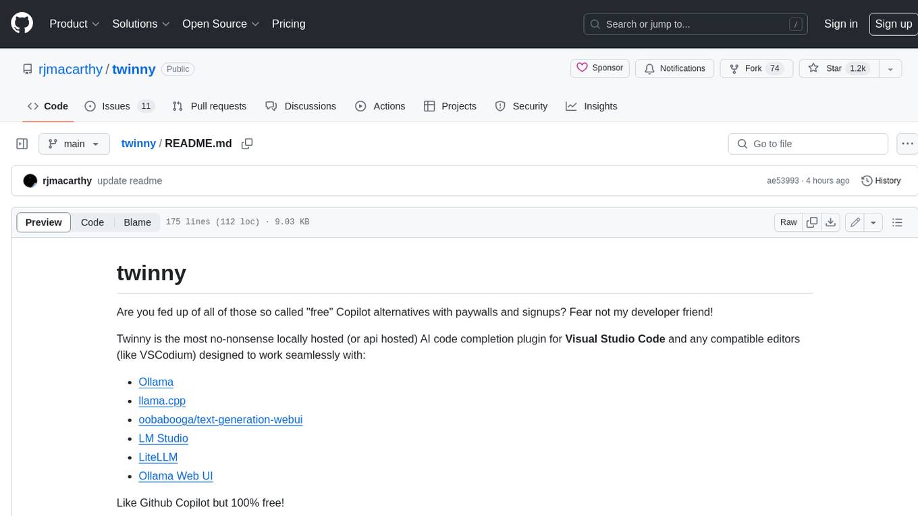Expand the Solutions menu

coord(141,24)
